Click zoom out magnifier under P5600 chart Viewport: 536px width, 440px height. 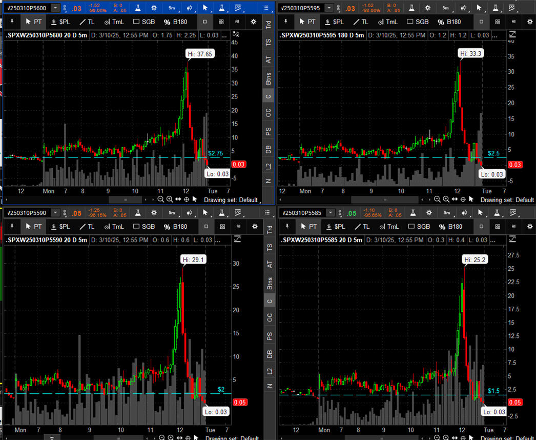161,199
